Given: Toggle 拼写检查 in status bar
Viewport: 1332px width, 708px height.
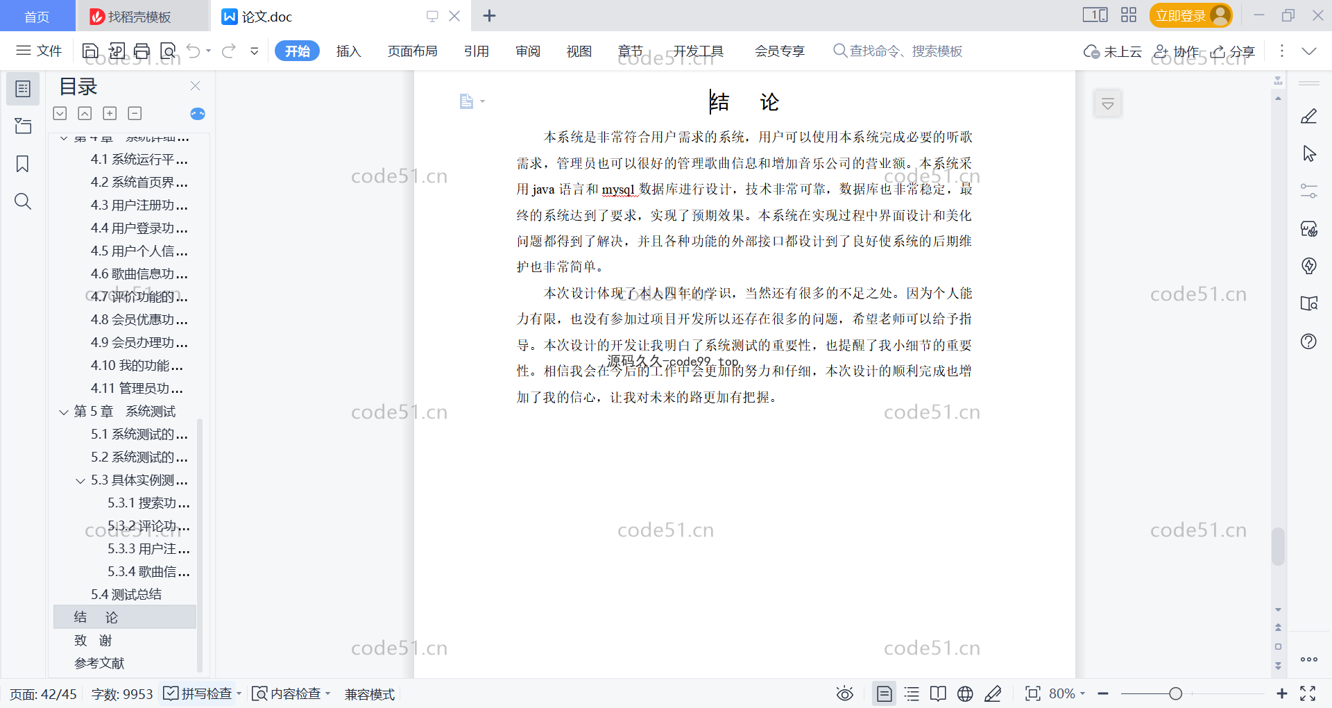Looking at the screenshot, I should 198,693.
